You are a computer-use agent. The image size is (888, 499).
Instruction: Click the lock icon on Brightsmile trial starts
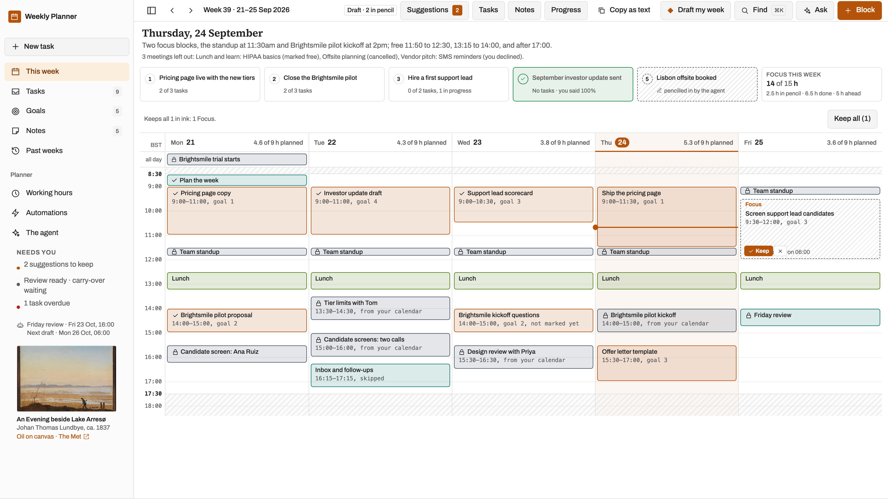[174, 159]
